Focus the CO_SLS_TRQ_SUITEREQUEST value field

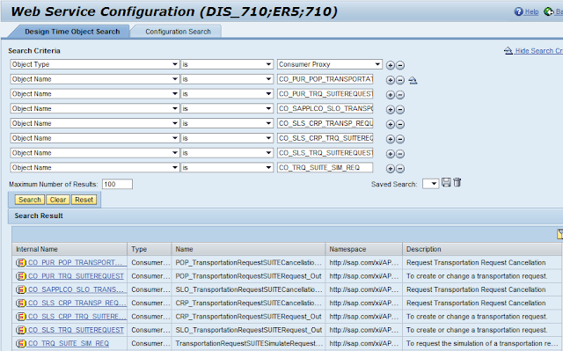click(x=325, y=153)
